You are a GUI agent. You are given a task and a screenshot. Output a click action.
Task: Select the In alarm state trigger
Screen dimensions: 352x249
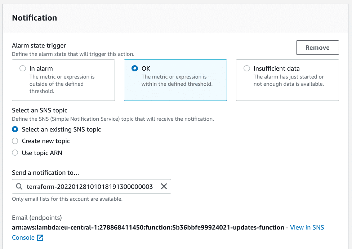[22, 68]
